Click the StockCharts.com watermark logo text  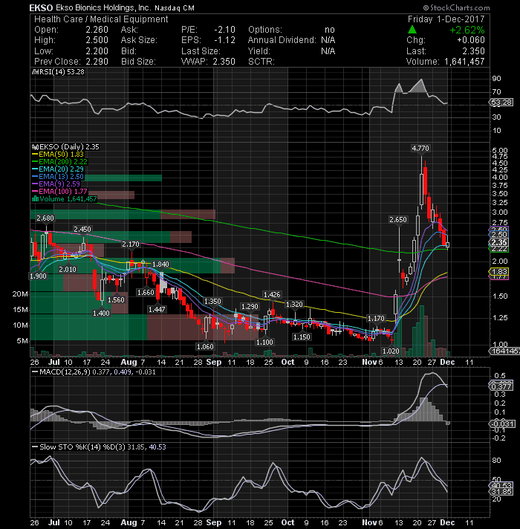click(x=456, y=7)
